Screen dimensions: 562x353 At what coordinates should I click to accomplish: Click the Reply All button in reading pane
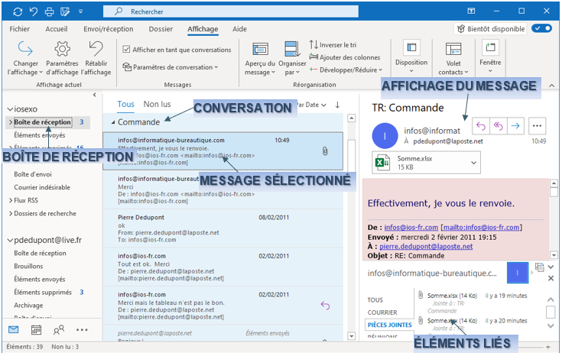(499, 125)
